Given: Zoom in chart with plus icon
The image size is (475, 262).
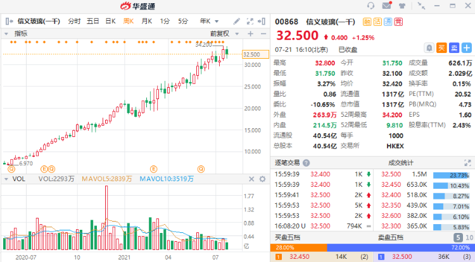Looking at the screenshot, I should (250, 34).
